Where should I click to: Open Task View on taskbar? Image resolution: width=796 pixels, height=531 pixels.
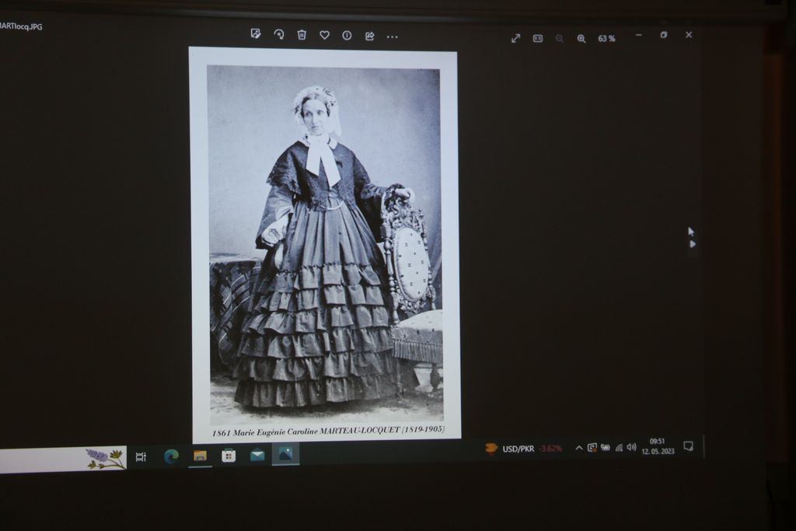point(141,456)
